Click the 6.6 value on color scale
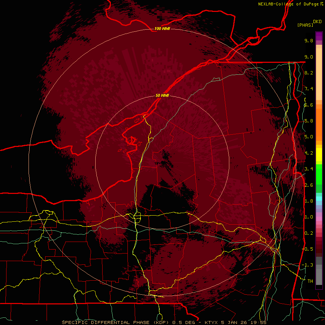Screen dimensions: 325x325 pyautogui.click(x=309, y=105)
